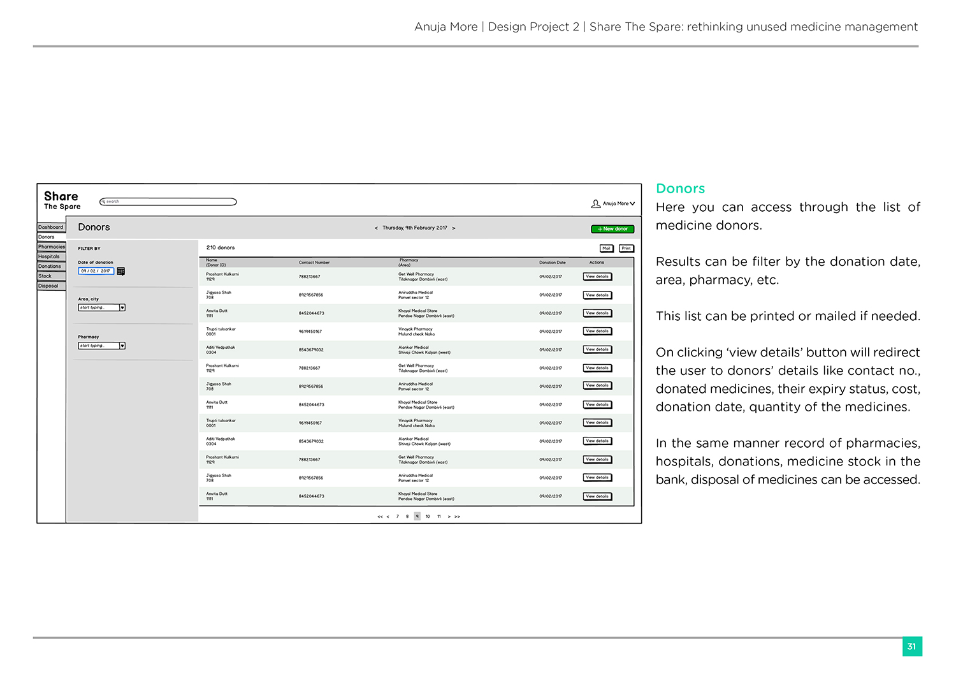
Task: Click the user profile icon
Action: click(595, 204)
